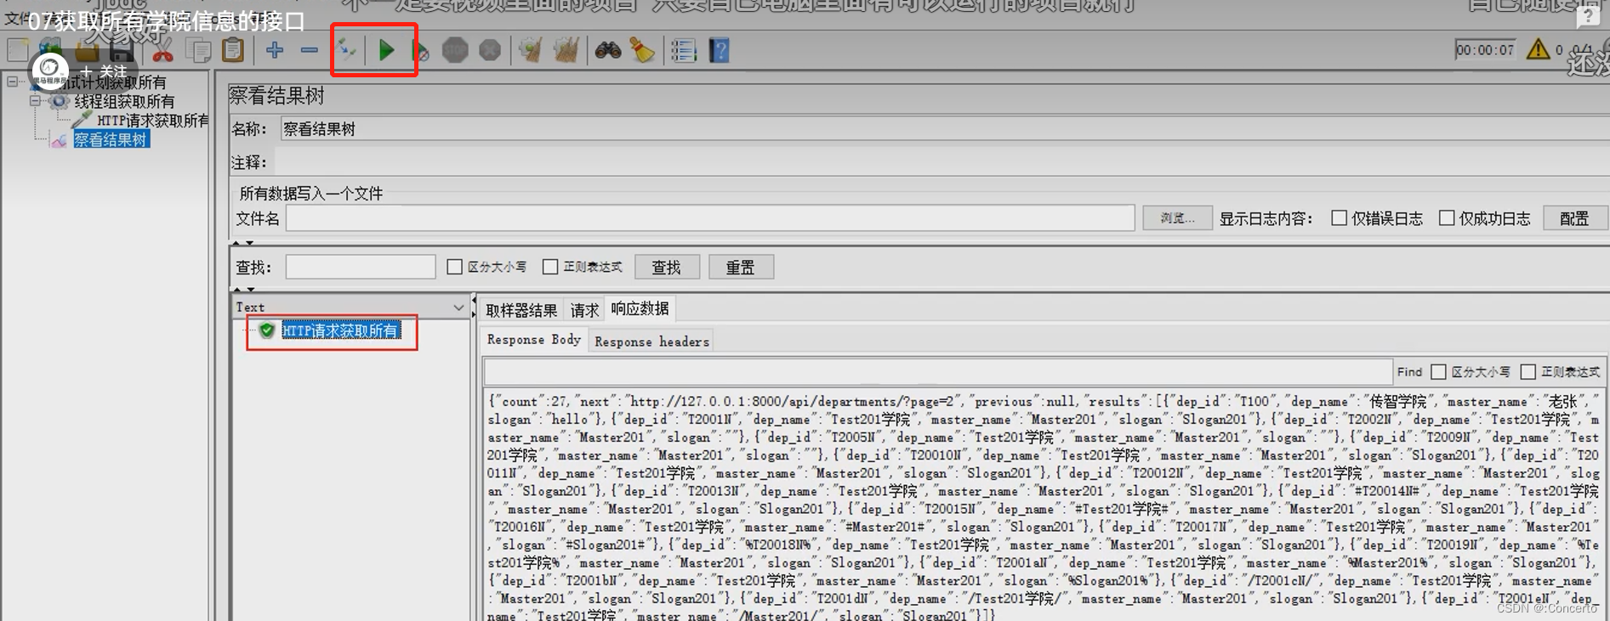Viewport: 1610px width, 621px height.
Task: Click the 配置 configure button
Action: tap(1574, 218)
